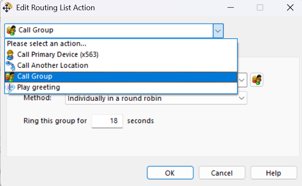Image resolution: width=302 pixels, height=186 pixels.
Task: Pick 'Call Another Location' label from list
Action: (x=53, y=66)
